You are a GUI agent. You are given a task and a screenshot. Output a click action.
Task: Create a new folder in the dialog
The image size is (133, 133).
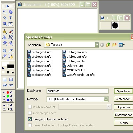click(114, 45)
